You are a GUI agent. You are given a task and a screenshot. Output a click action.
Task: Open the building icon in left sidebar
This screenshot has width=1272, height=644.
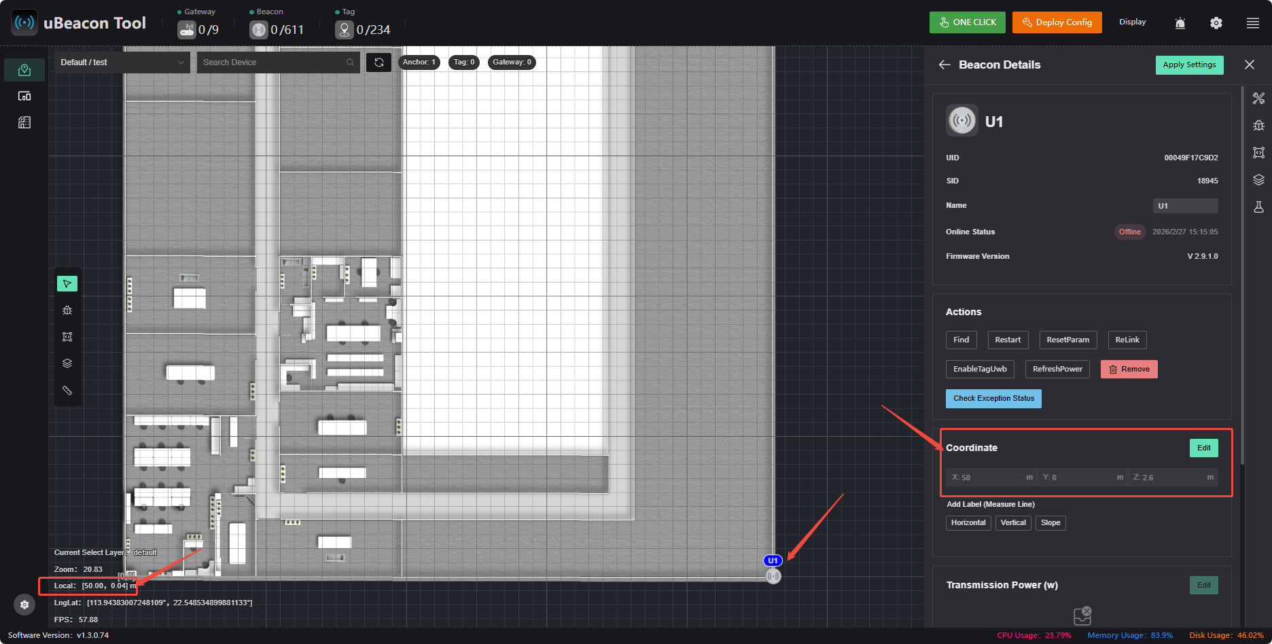pos(24,123)
